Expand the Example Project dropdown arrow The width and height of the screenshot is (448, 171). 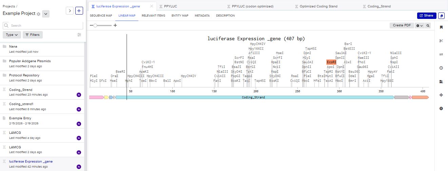(x=46, y=14)
